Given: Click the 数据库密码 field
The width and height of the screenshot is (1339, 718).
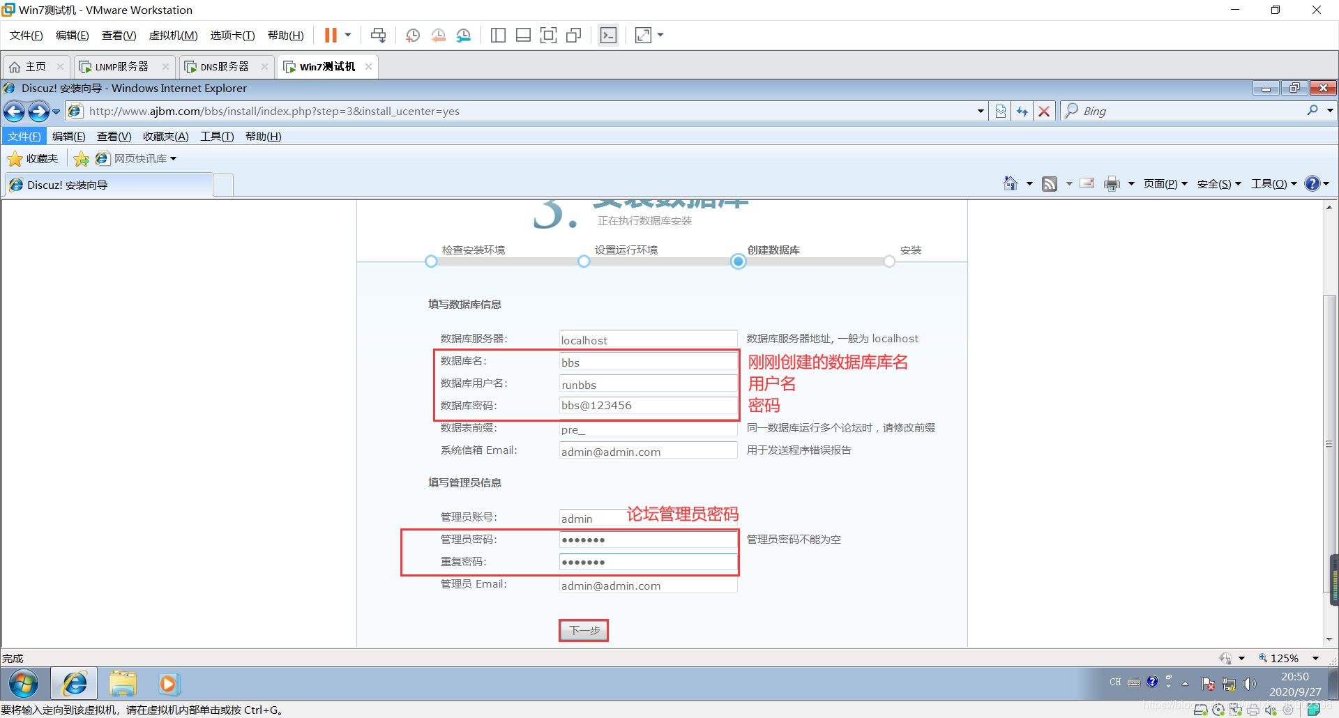Looking at the screenshot, I should [x=648, y=406].
